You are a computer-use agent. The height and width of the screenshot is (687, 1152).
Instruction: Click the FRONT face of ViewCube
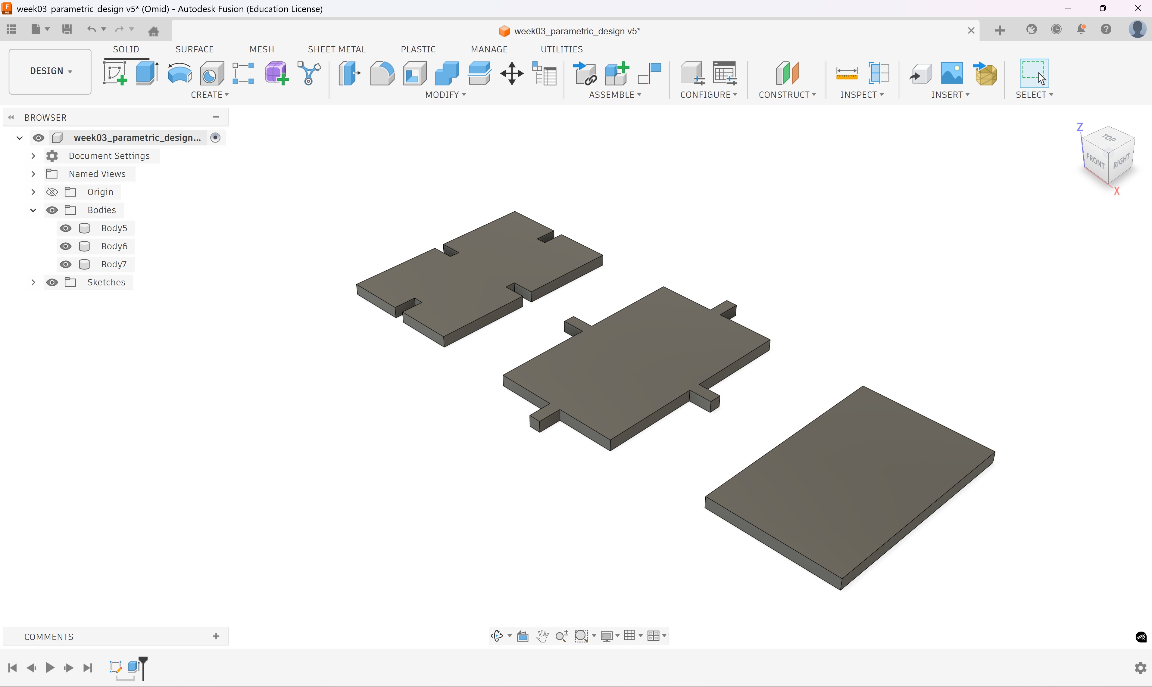coord(1095,161)
